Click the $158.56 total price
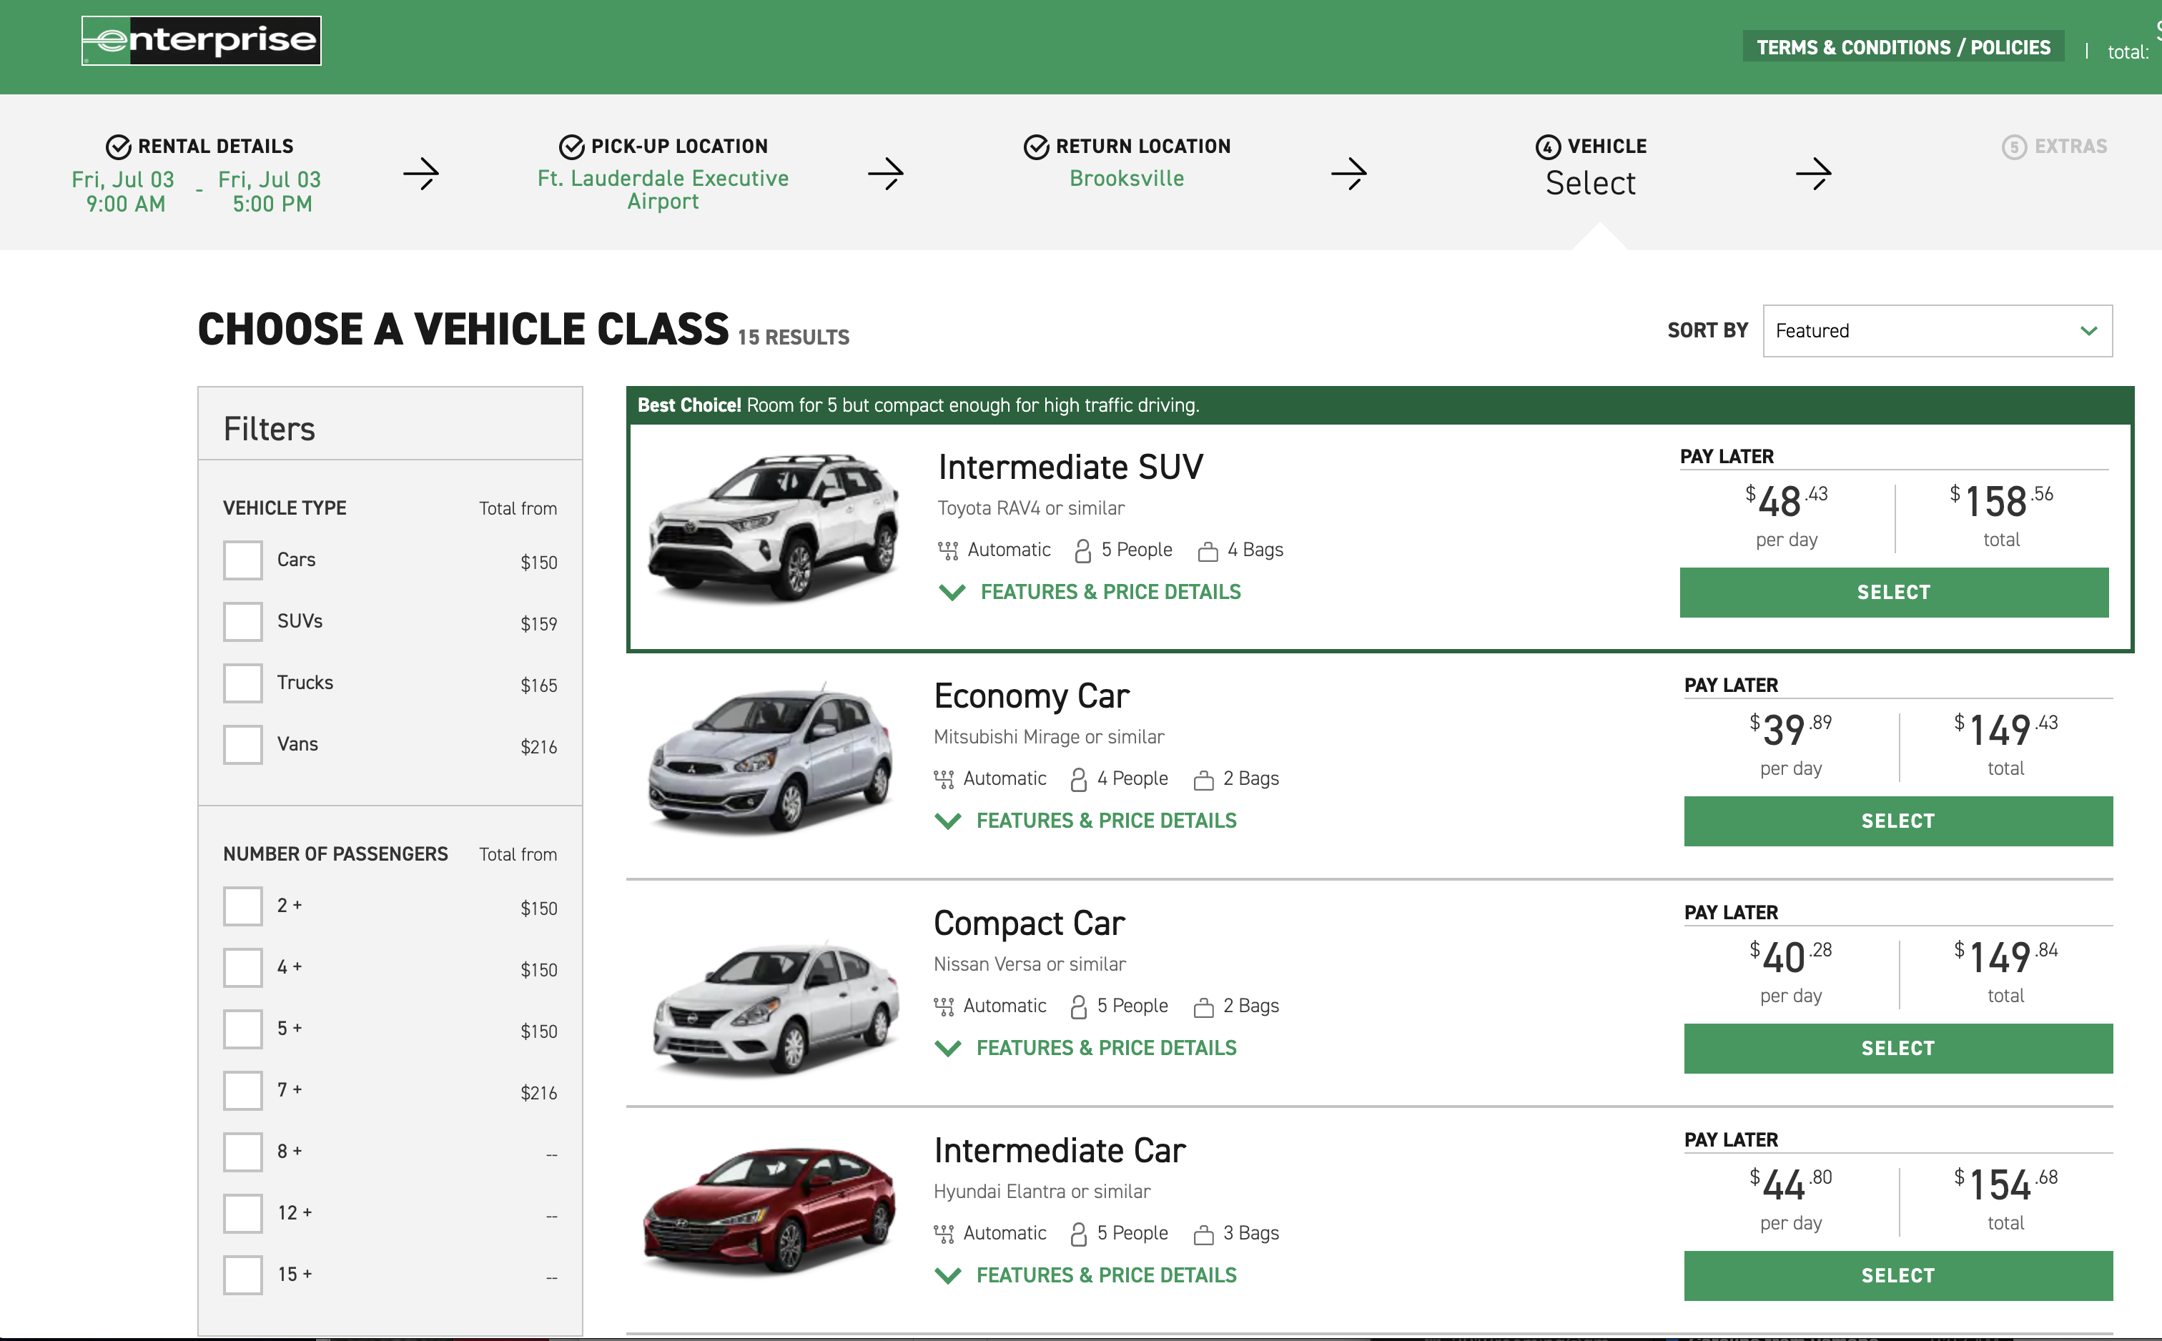2162x1341 pixels. point(2001,500)
